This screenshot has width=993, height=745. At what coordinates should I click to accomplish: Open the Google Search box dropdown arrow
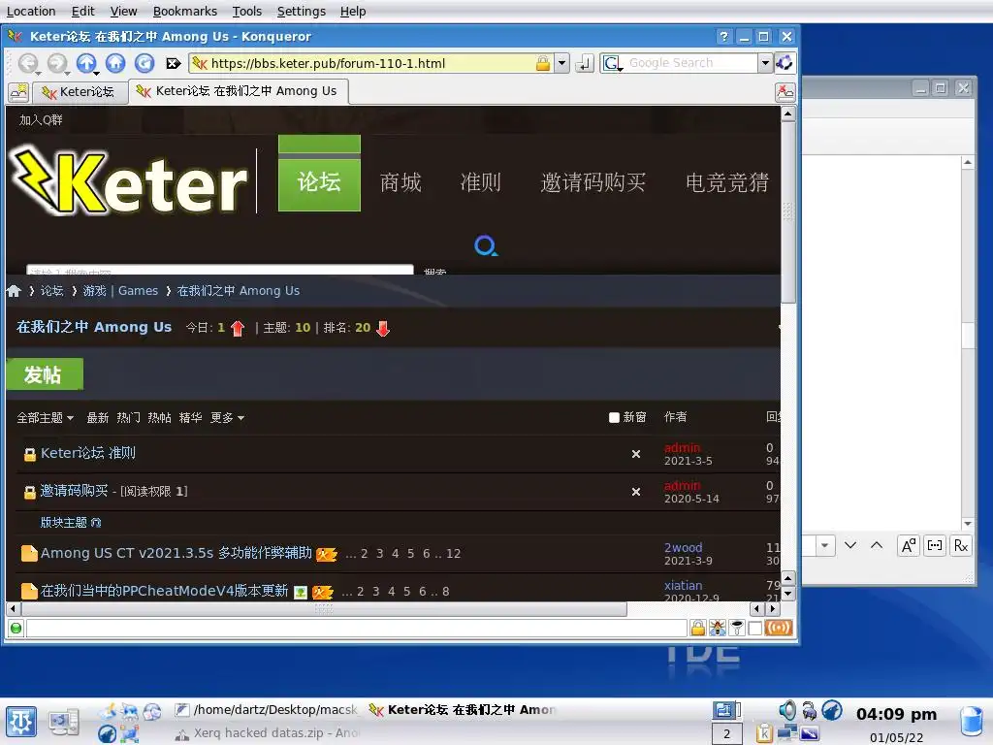click(x=765, y=63)
